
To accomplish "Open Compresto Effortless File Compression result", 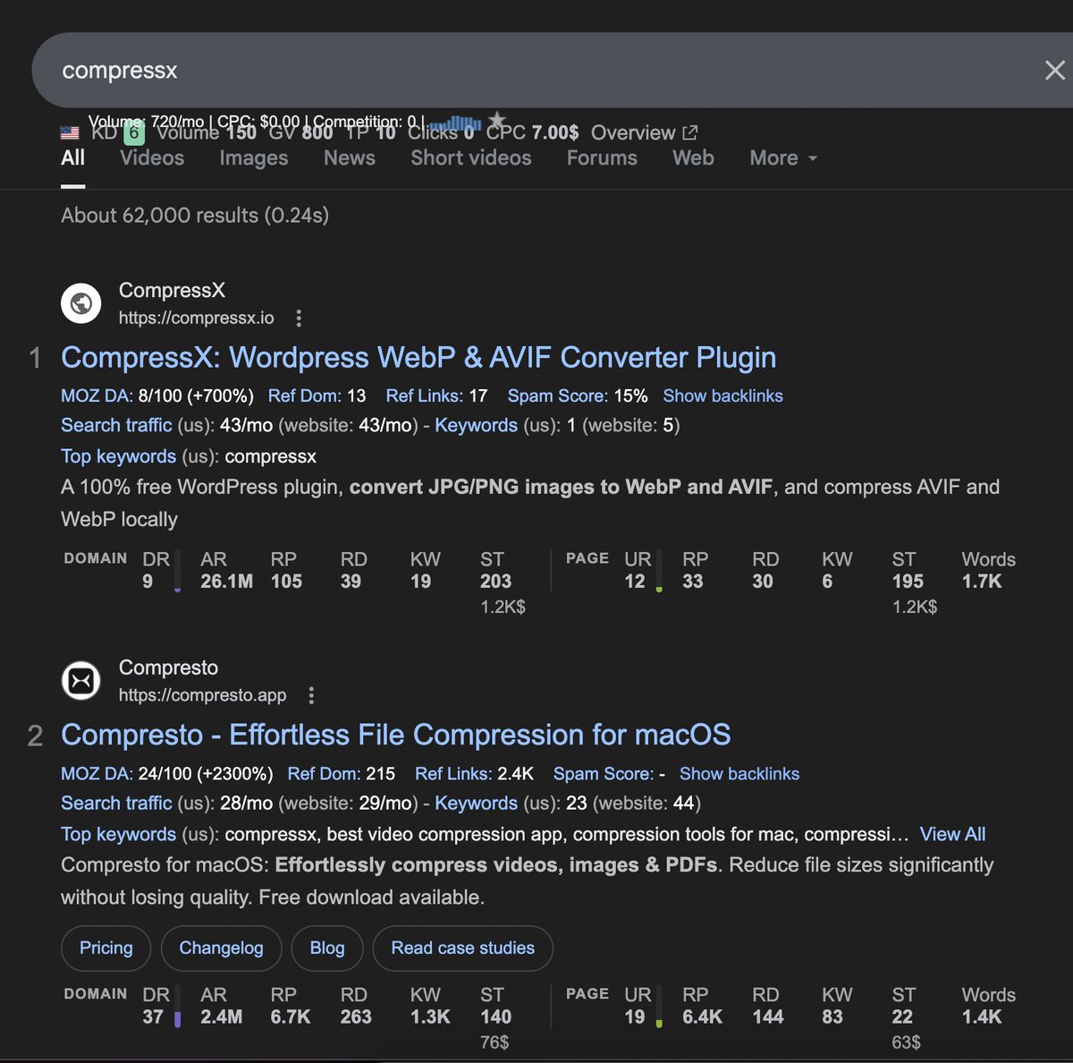I will coord(395,736).
